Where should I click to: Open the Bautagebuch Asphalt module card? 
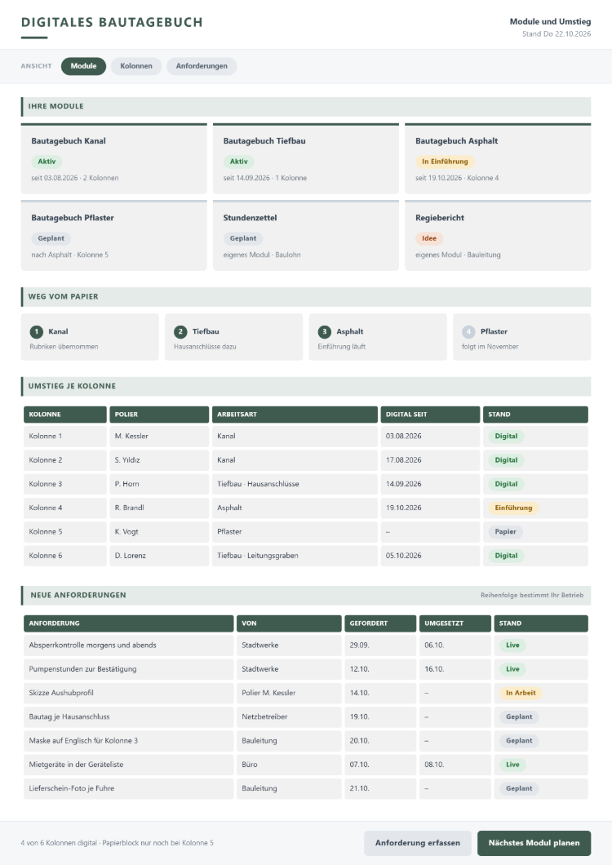point(498,158)
